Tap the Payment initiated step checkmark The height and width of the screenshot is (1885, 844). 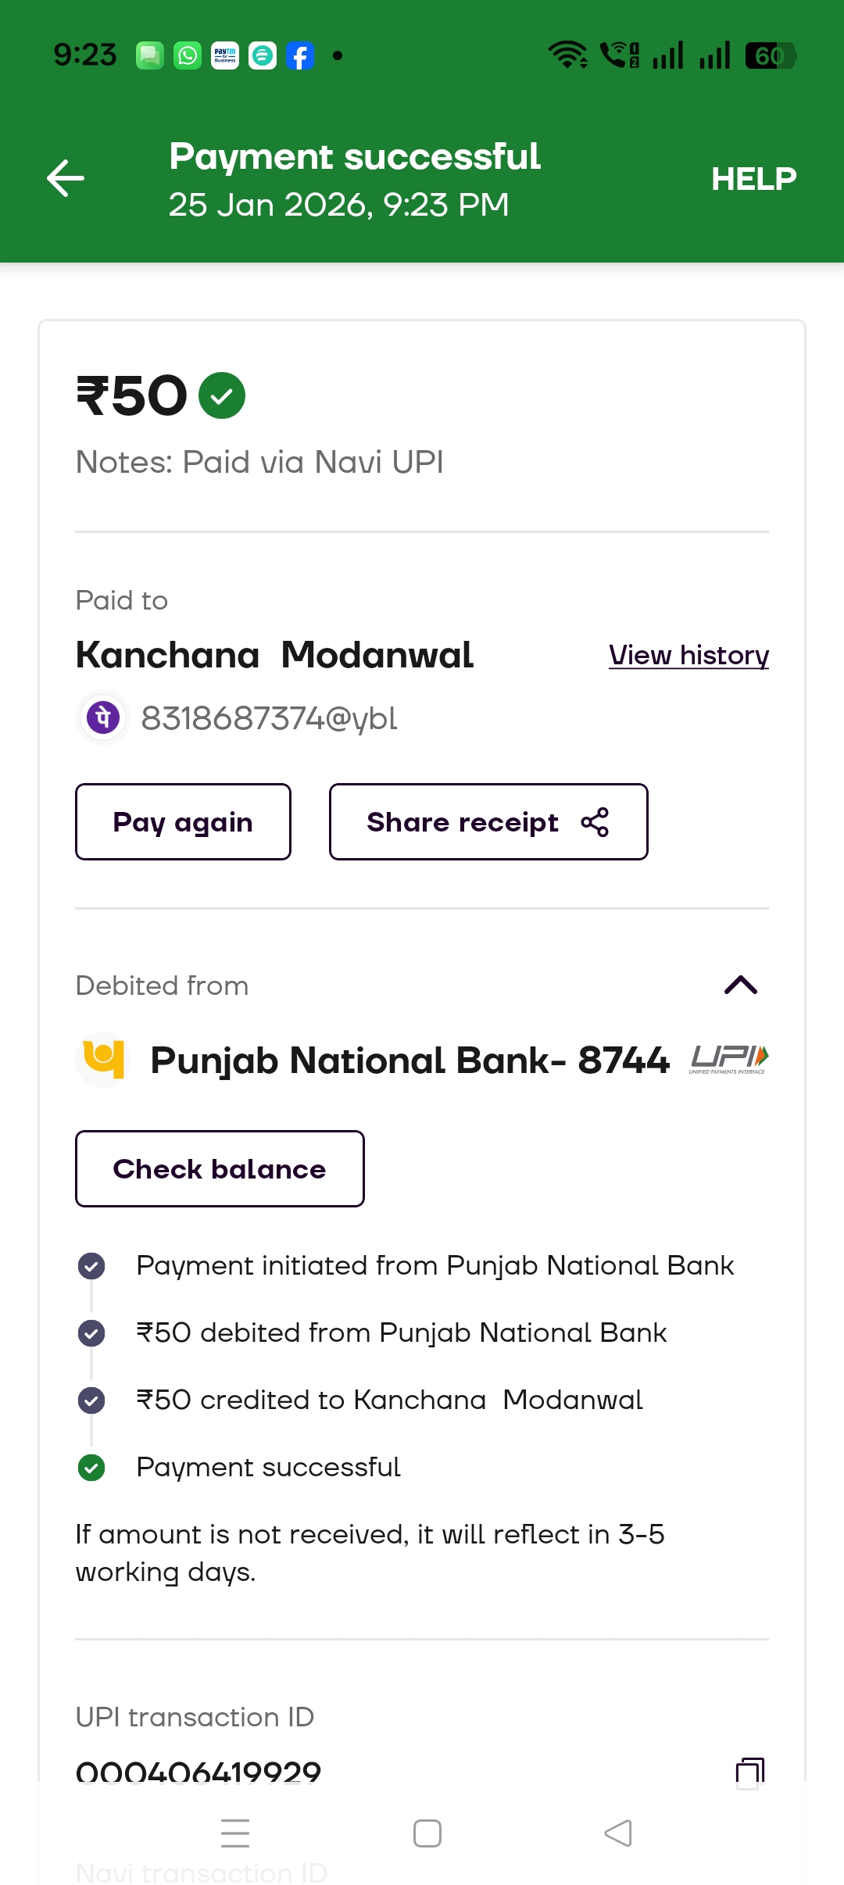click(x=91, y=1265)
